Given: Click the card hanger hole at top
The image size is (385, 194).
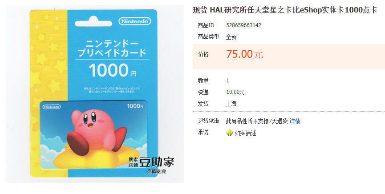Looking at the screenshot, I should tap(93, 22).
